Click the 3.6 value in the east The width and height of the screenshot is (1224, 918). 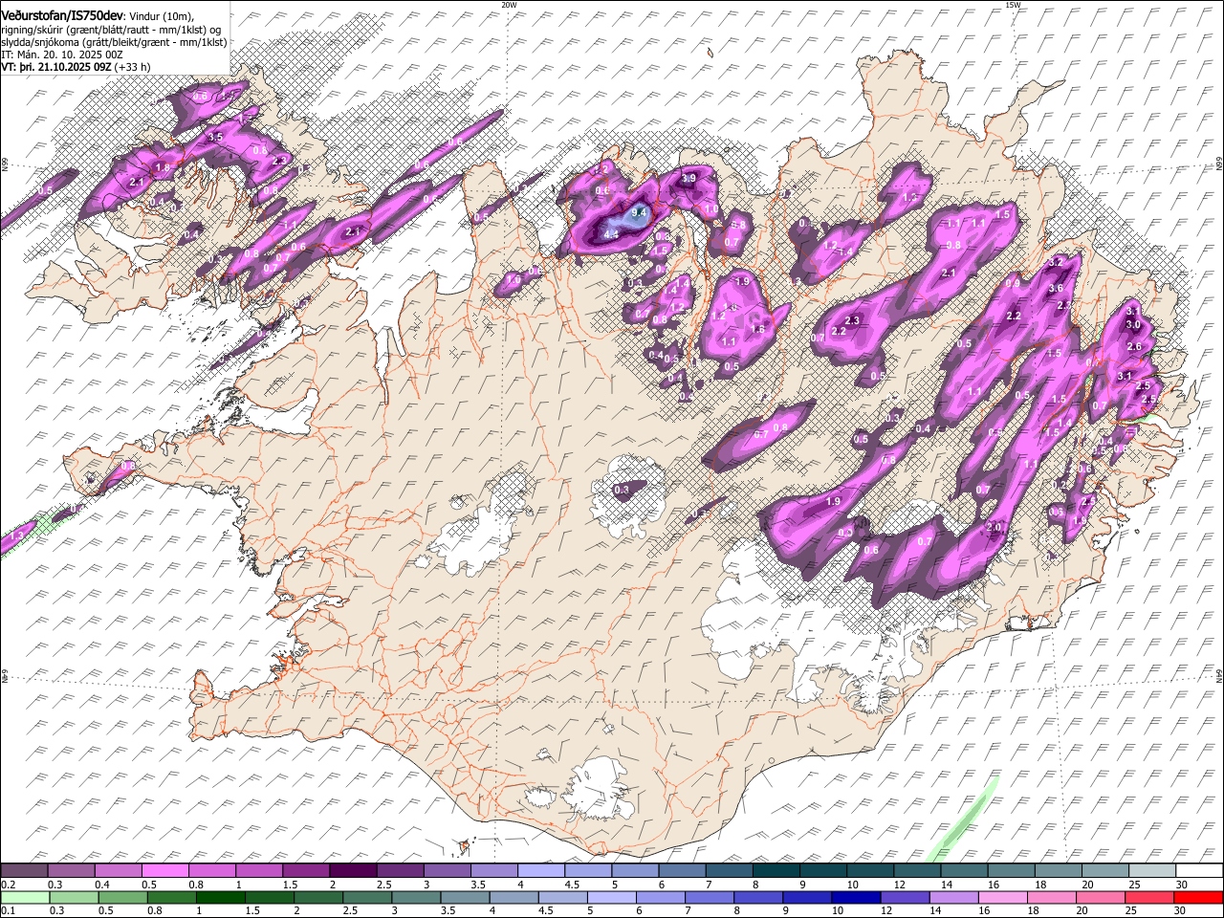(1056, 288)
